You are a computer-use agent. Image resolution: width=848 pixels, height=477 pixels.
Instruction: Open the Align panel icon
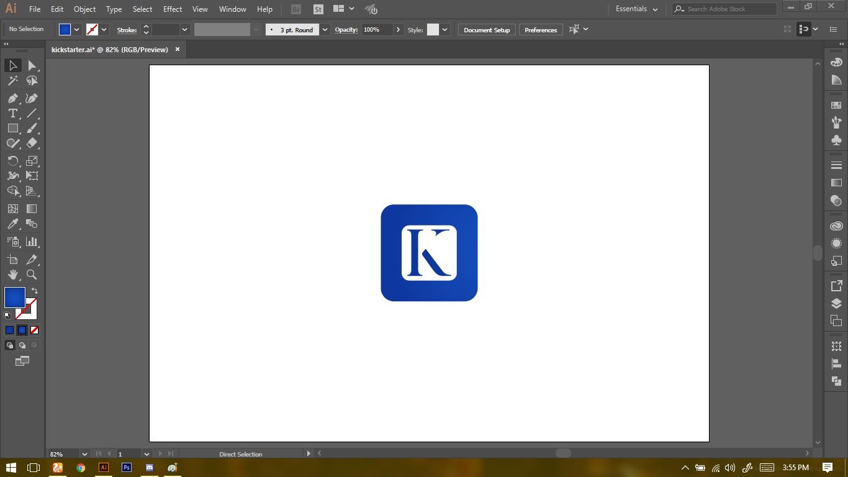(x=836, y=364)
